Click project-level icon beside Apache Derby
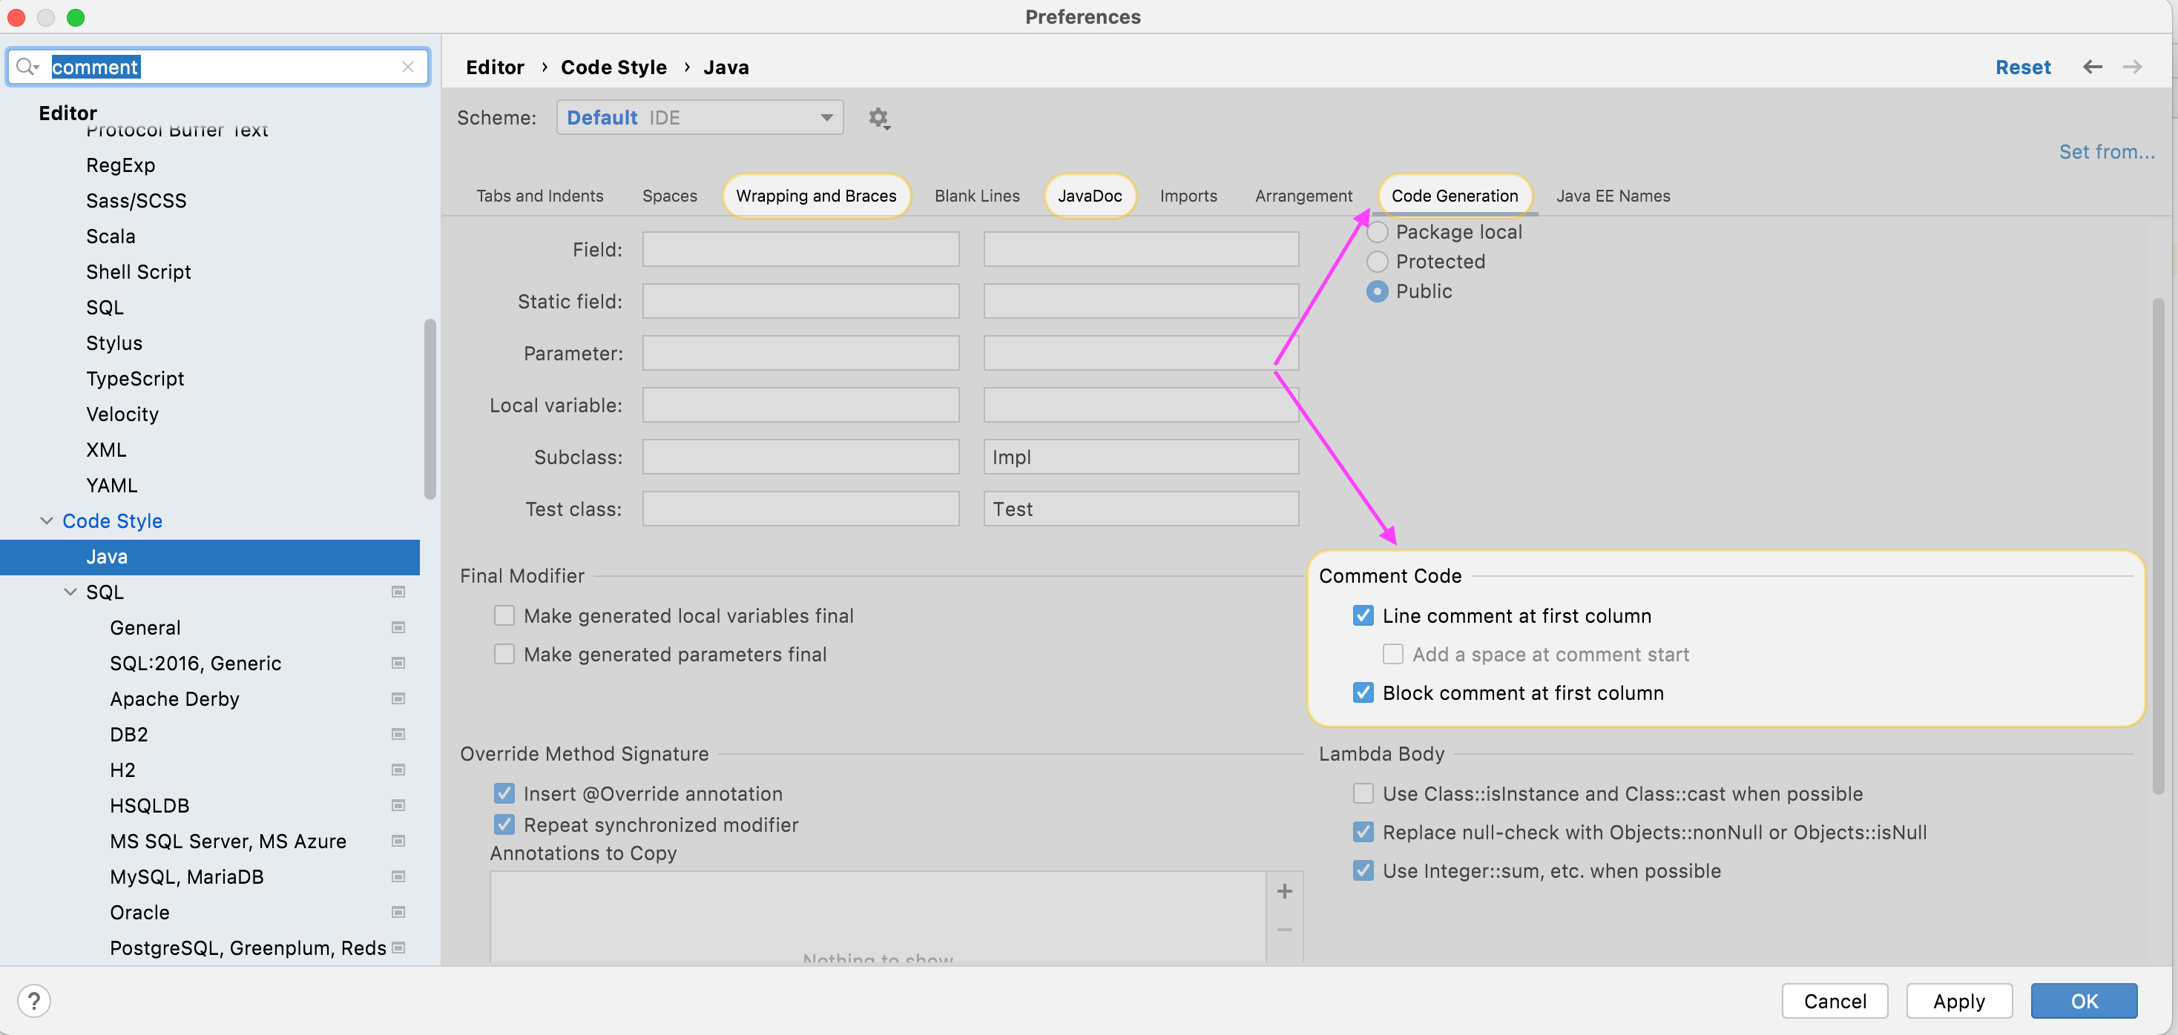Image resolution: width=2178 pixels, height=1035 pixels. [x=398, y=698]
